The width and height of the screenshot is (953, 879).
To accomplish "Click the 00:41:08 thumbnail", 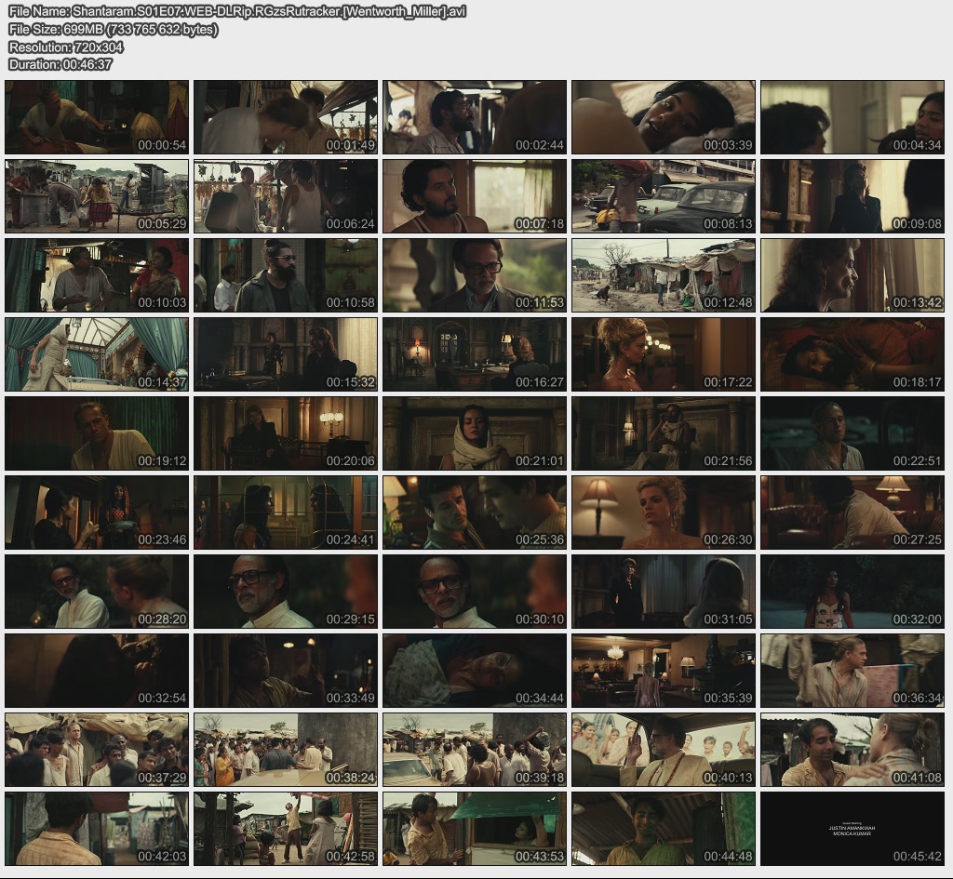I will point(852,750).
